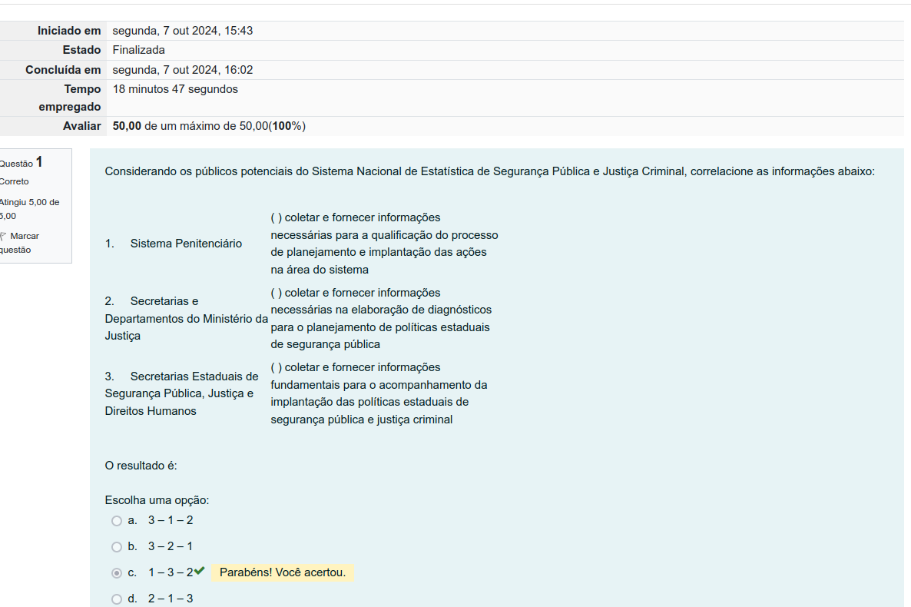911x607 pixels.
Task: Click the '18 minutos 47 segundos' duration
Action: tap(175, 89)
